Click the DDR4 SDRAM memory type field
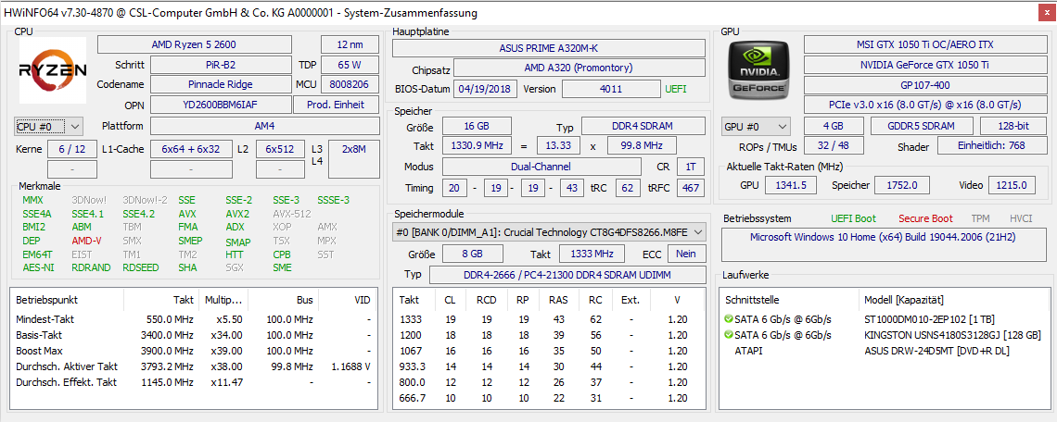1057x422 pixels. (x=643, y=126)
